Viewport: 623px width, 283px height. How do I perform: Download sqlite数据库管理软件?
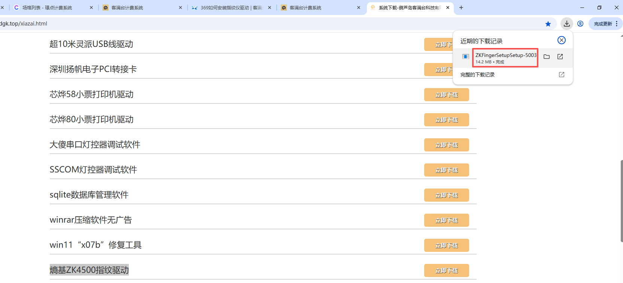pos(446,195)
